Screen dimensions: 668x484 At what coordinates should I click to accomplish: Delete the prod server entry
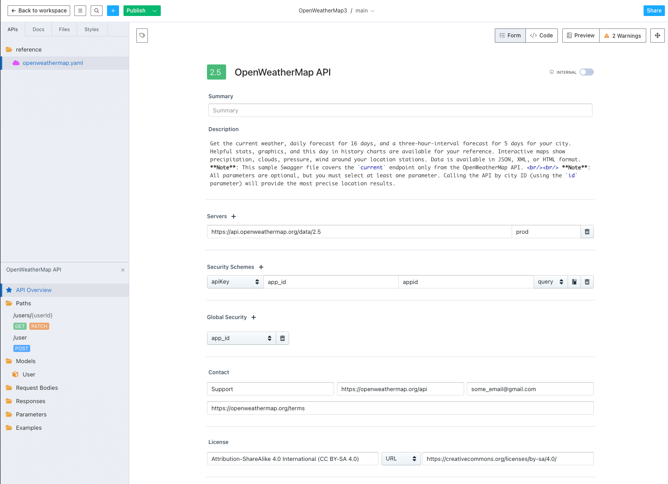[x=587, y=232]
